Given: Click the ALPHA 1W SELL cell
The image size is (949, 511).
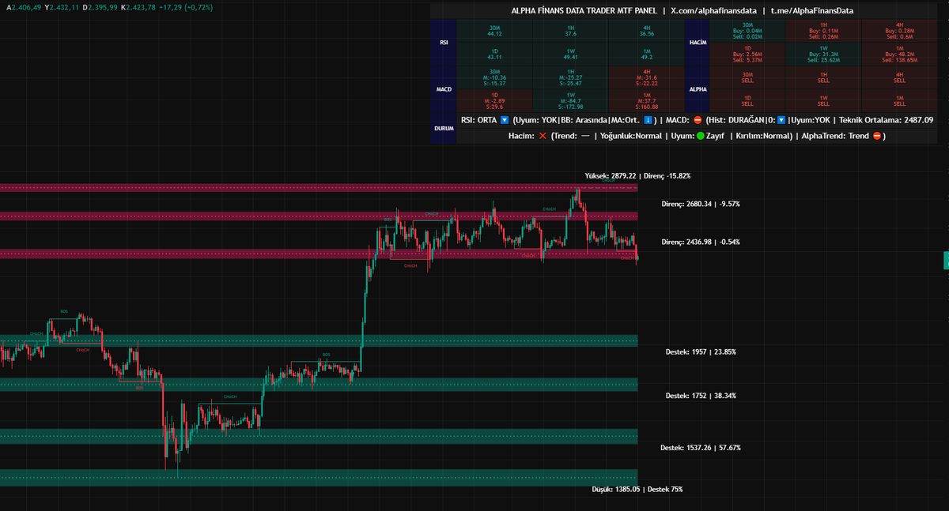Looking at the screenshot, I should coord(823,100).
